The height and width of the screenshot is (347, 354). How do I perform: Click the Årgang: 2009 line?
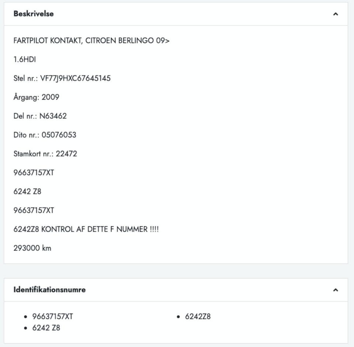[x=36, y=97]
